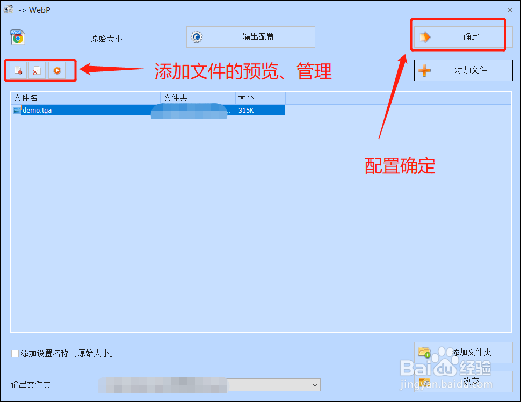Click the small folder icon beside 改变 button
Screen dimensions: 521x402
[x=424, y=381]
